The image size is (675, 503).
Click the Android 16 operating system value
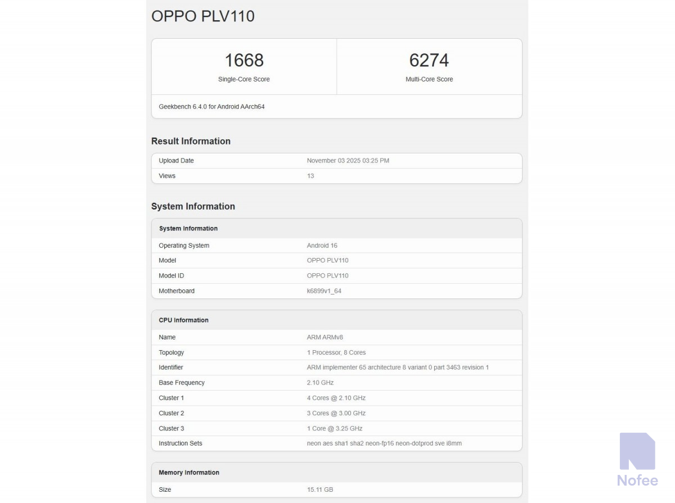(x=322, y=246)
